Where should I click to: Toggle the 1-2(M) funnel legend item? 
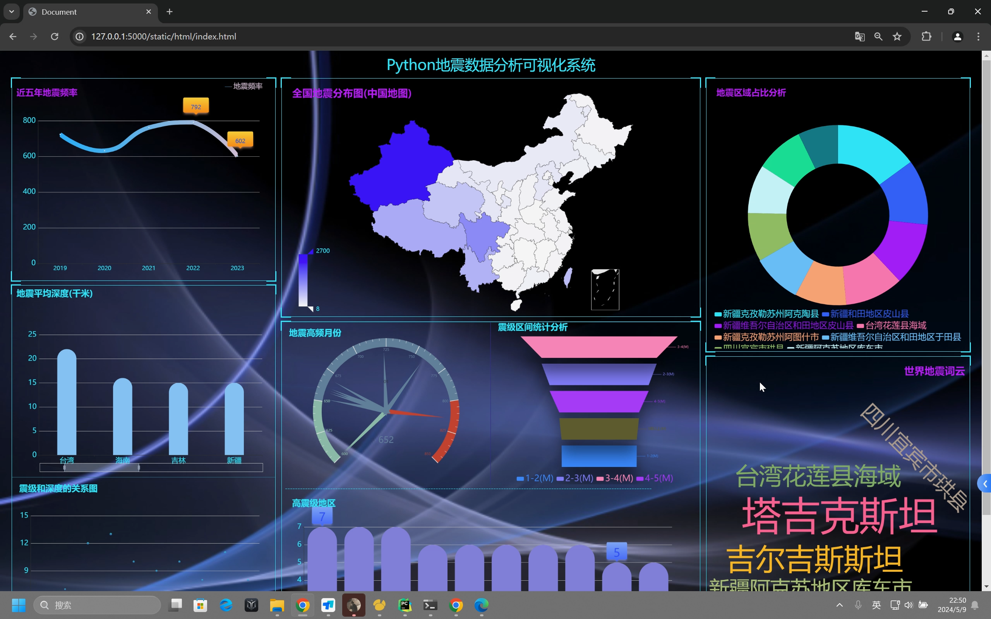(x=535, y=478)
